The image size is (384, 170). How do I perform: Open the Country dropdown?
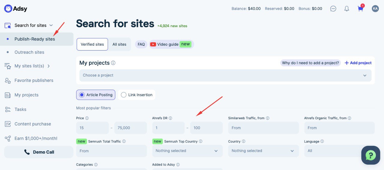[263, 151]
